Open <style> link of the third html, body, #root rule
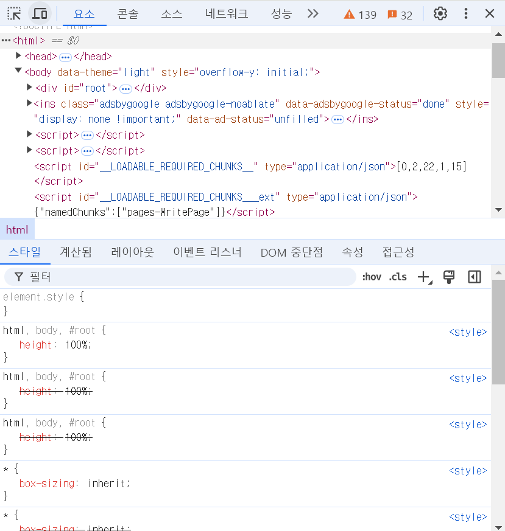The image size is (505, 531). click(468, 425)
